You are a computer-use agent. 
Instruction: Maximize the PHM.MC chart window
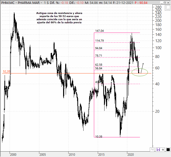(165, 3)
